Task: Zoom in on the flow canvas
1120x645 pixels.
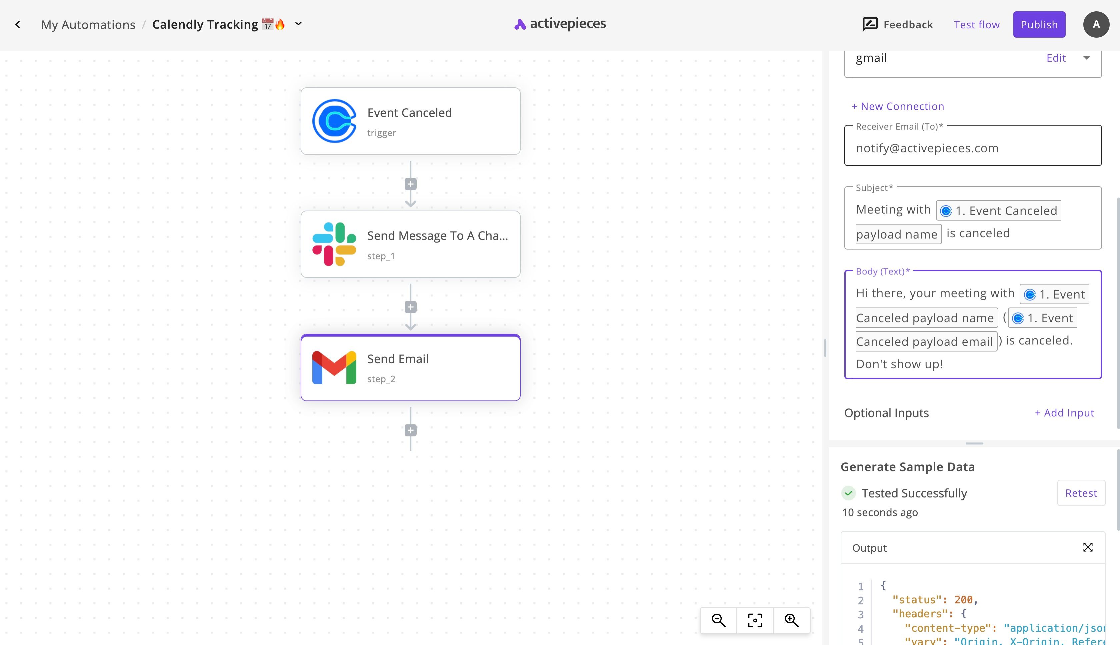Action: (791, 620)
